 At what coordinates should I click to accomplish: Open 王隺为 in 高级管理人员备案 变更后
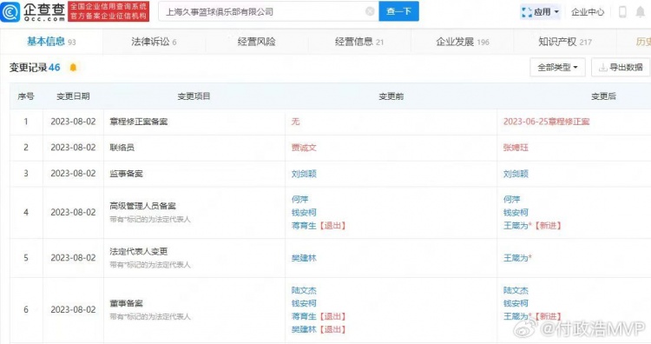tap(516, 226)
